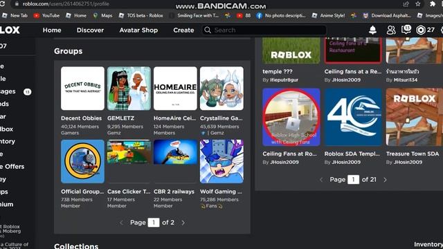Open the Robux balance icon
The image size is (443, 249).
click(x=421, y=30)
